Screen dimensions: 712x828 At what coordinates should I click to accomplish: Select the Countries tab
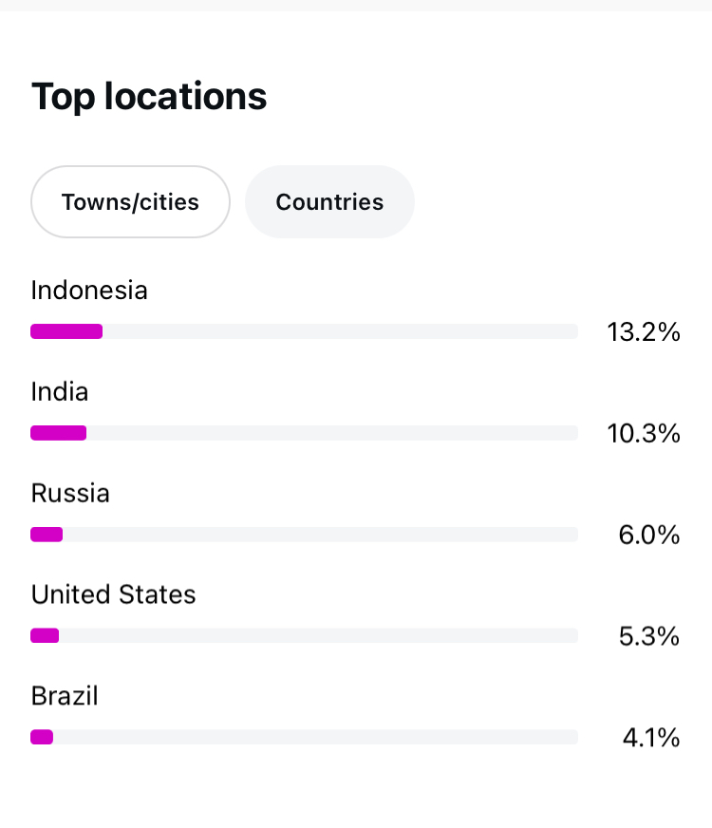329,202
